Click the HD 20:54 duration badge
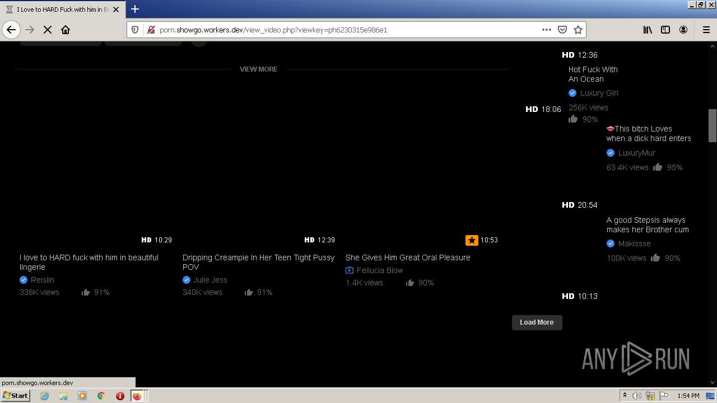The image size is (717, 403). click(579, 205)
